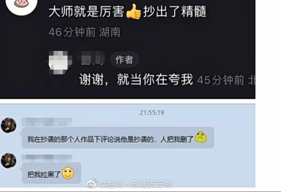Click the blurred name above the second message

click(x=47, y=157)
